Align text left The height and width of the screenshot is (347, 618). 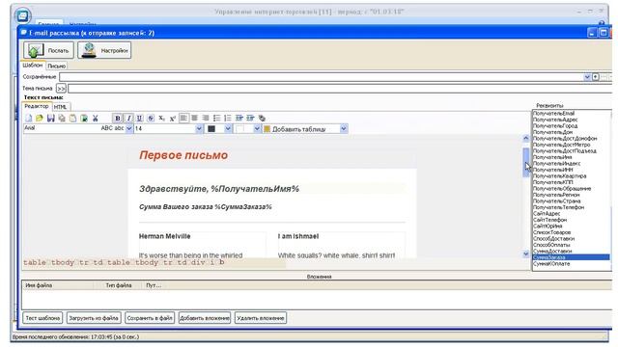[183, 118]
